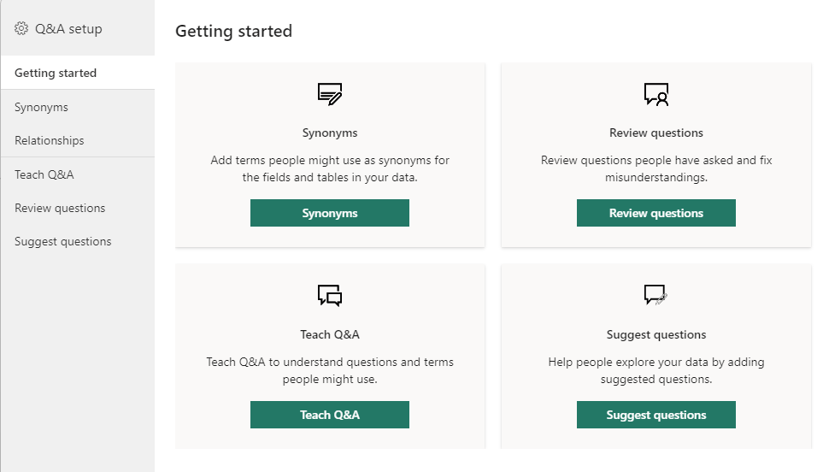Open Review questions from the left sidebar
The width and height of the screenshot is (823, 472).
coord(60,209)
